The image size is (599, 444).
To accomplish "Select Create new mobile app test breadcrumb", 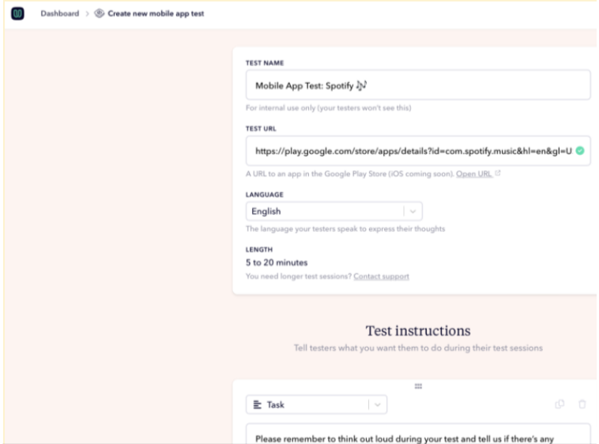I will (x=156, y=13).
